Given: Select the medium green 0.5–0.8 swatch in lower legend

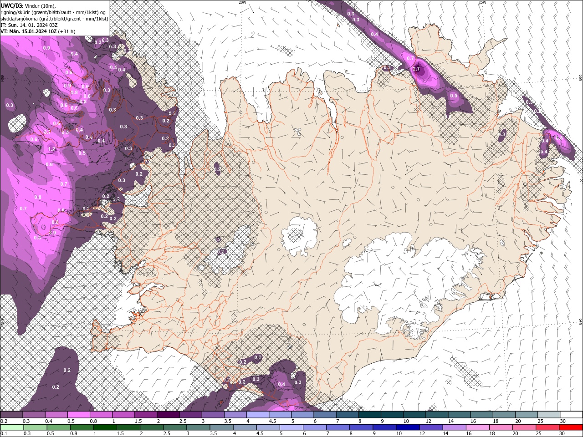Looking at the screenshot, I should 58,427.
